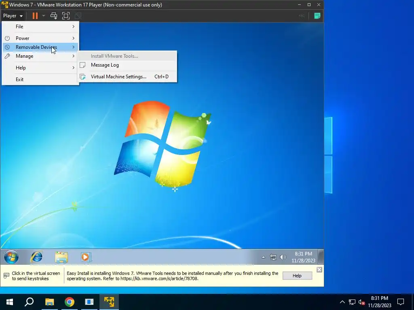Click the Help button in Easy Install bar

coord(297,276)
